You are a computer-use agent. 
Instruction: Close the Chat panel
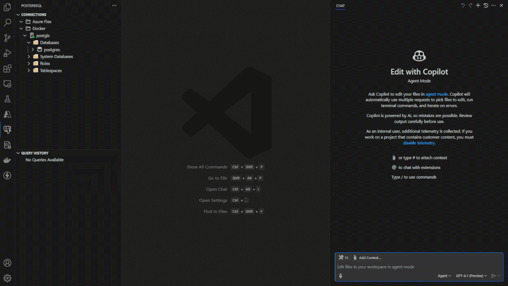tap(501, 6)
